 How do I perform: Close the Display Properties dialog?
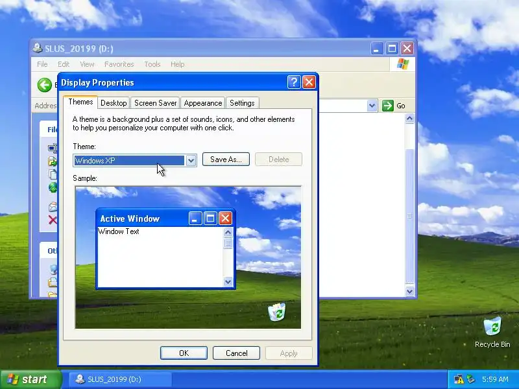(x=309, y=82)
